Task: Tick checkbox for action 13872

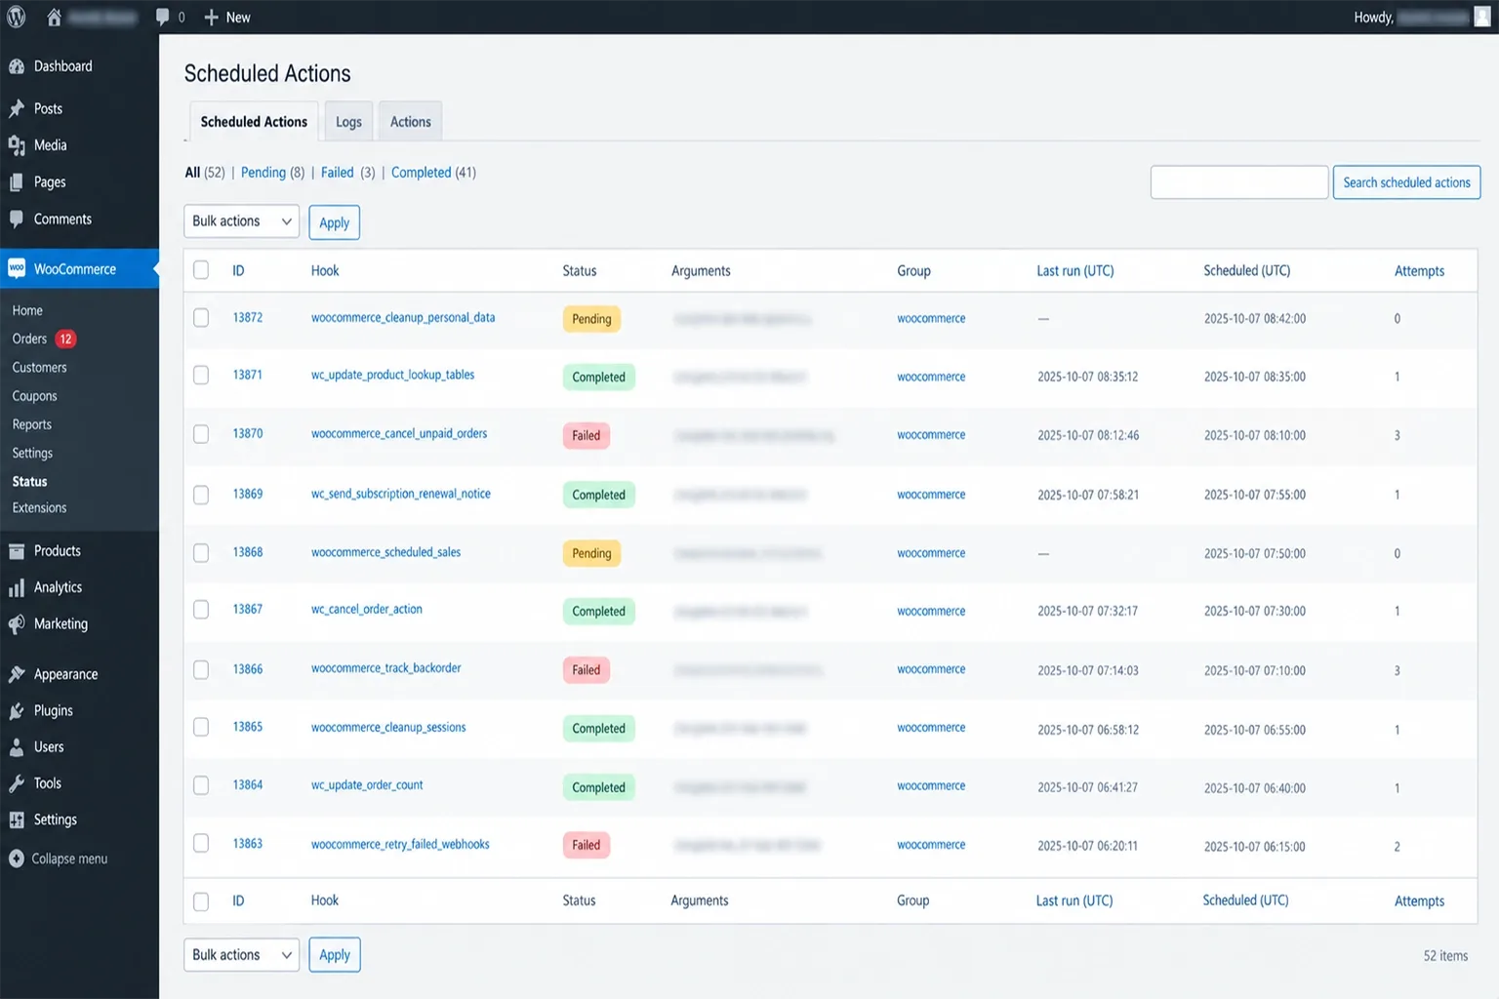Action: point(201,317)
